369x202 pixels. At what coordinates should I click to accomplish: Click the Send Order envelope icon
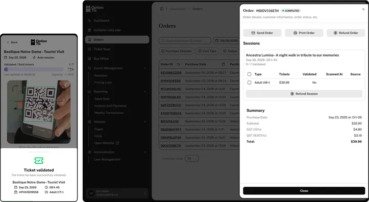point(253,33)
